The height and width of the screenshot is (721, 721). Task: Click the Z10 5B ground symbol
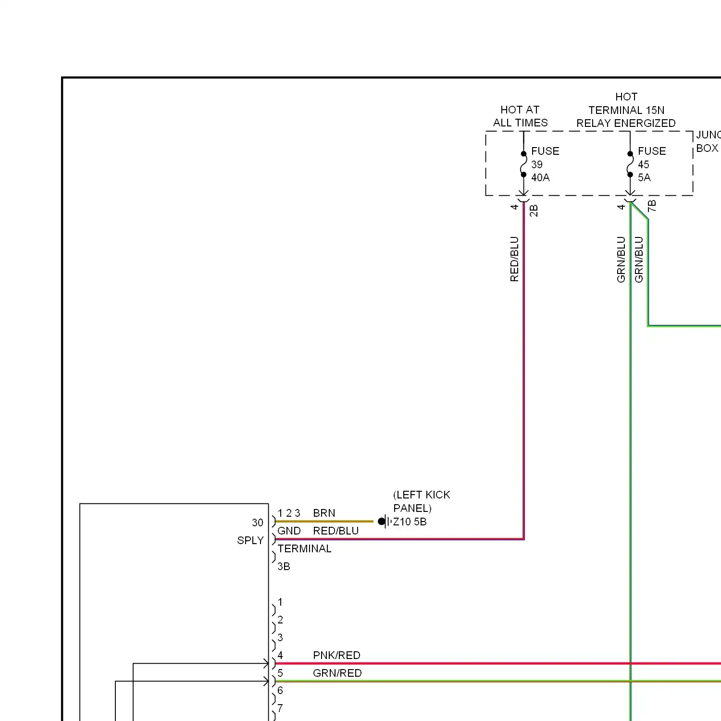click(385, 522)
